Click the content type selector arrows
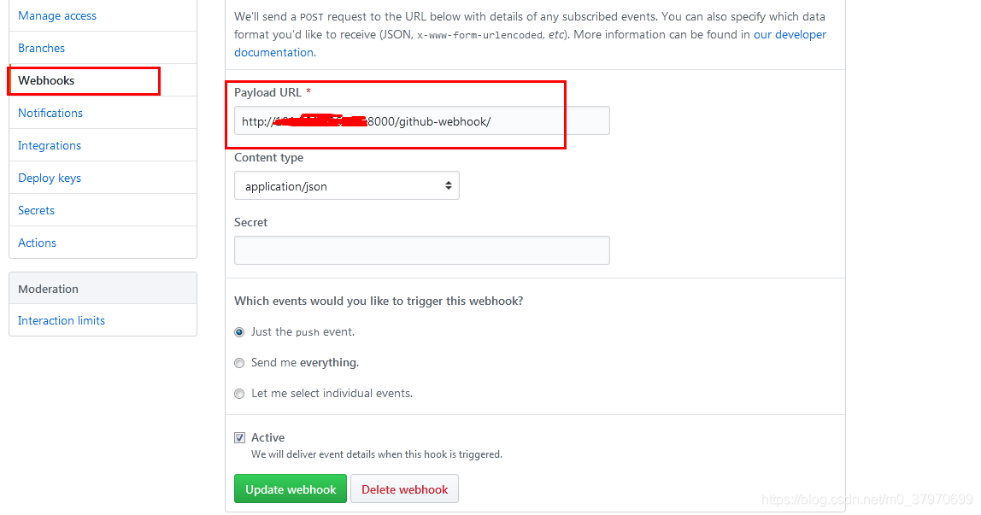 pyautogui.click(x=448, y=185)
